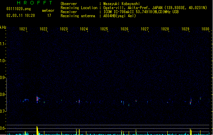The width and height of the screenshot is (213, 135).
Task: Click frequency axis label 1.1
Action: (x=2, y=44)
